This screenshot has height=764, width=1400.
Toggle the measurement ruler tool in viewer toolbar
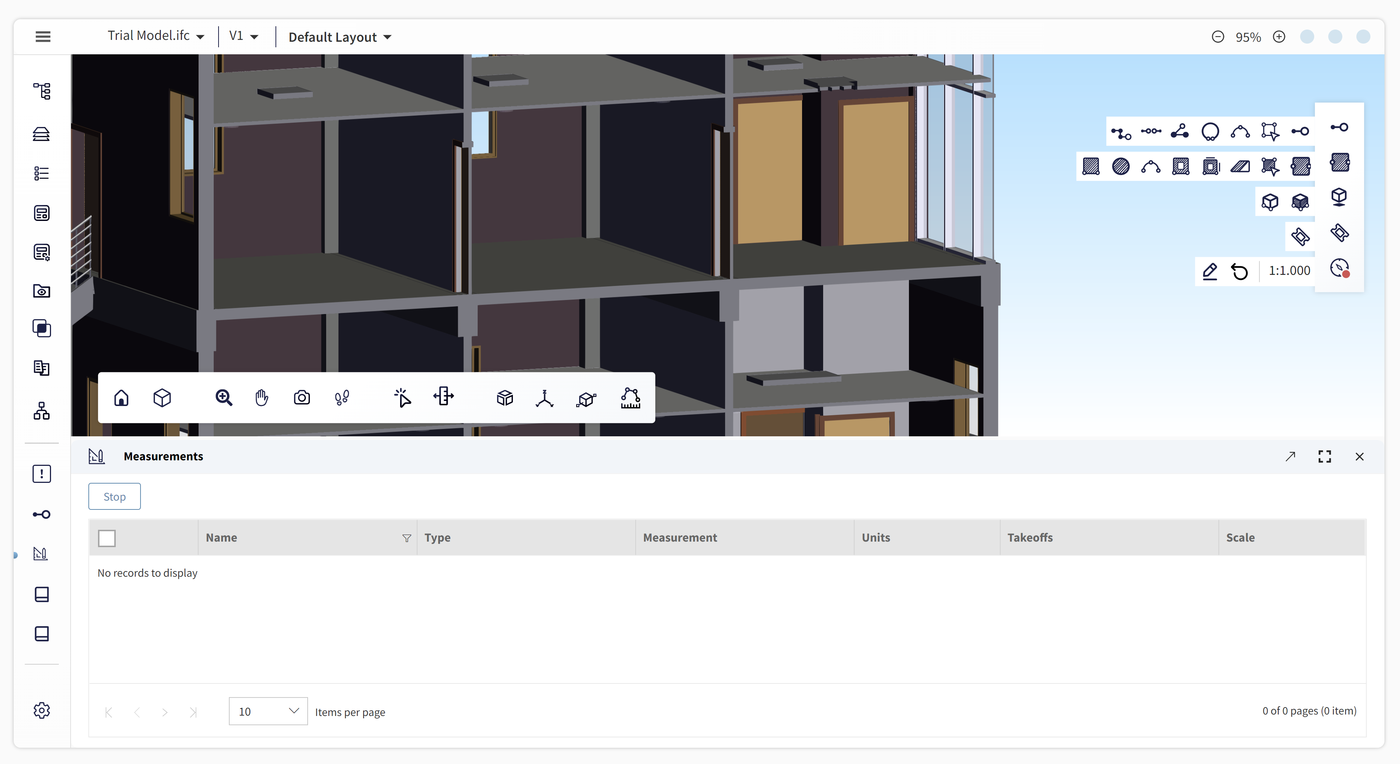630,398
